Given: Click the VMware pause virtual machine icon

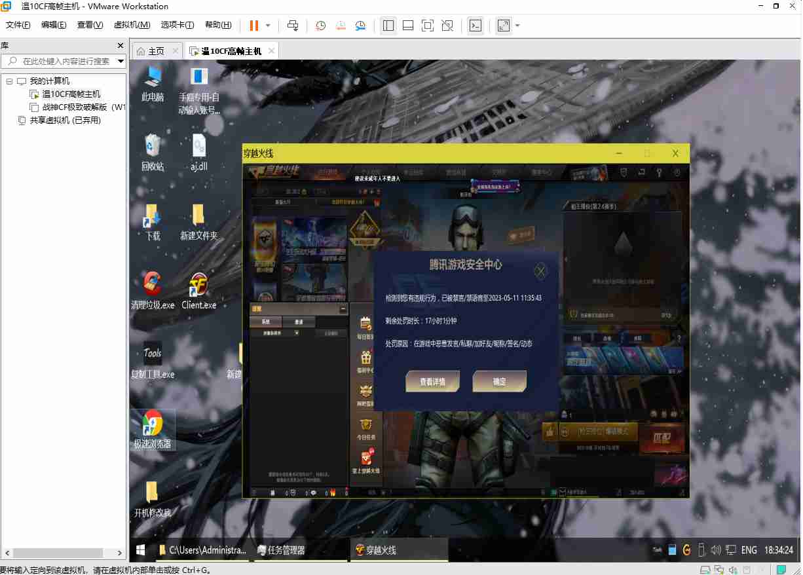Looking at the screenshot, I should click(x=254, y=26).
